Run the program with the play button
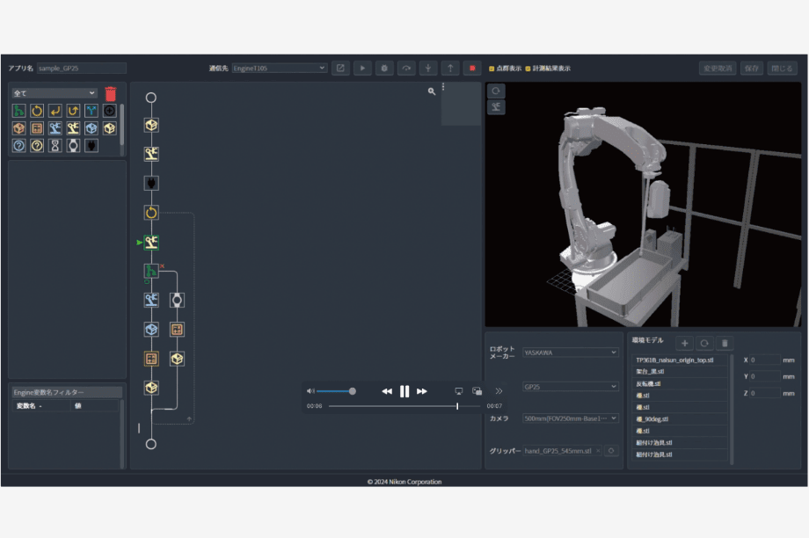Image resolution: width=809 pixels, height=538 pixels. 362,68
